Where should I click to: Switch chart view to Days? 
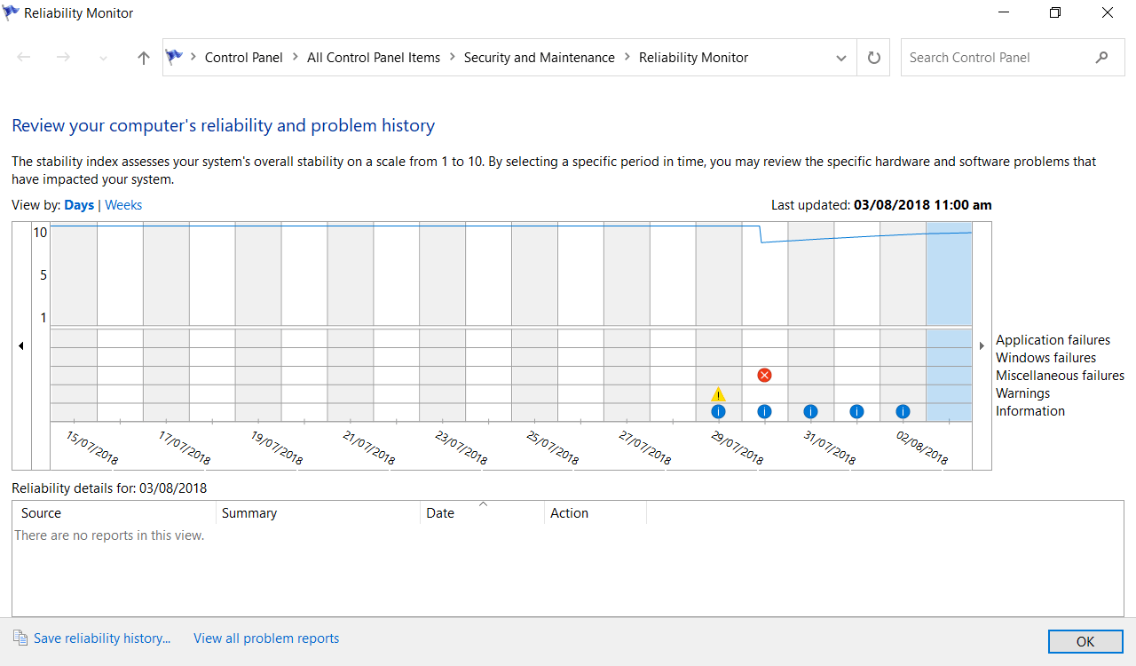pyautogui.click(x=79, y=205)
